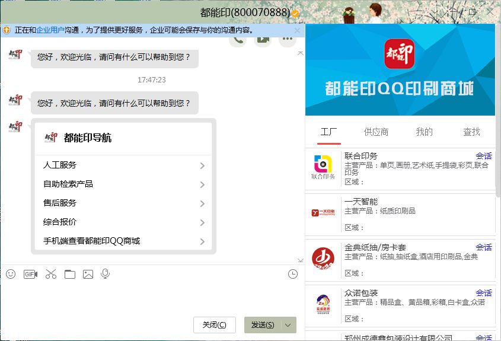
Task: Click 会话 link for 众诺包装
Action: [x=484, y=293]
